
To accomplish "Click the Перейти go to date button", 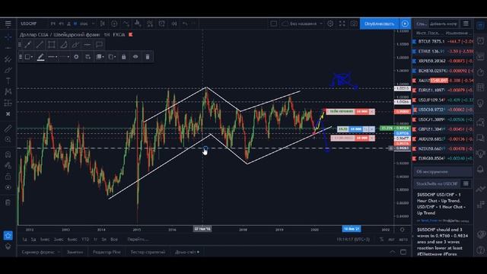I will (138, 240).
